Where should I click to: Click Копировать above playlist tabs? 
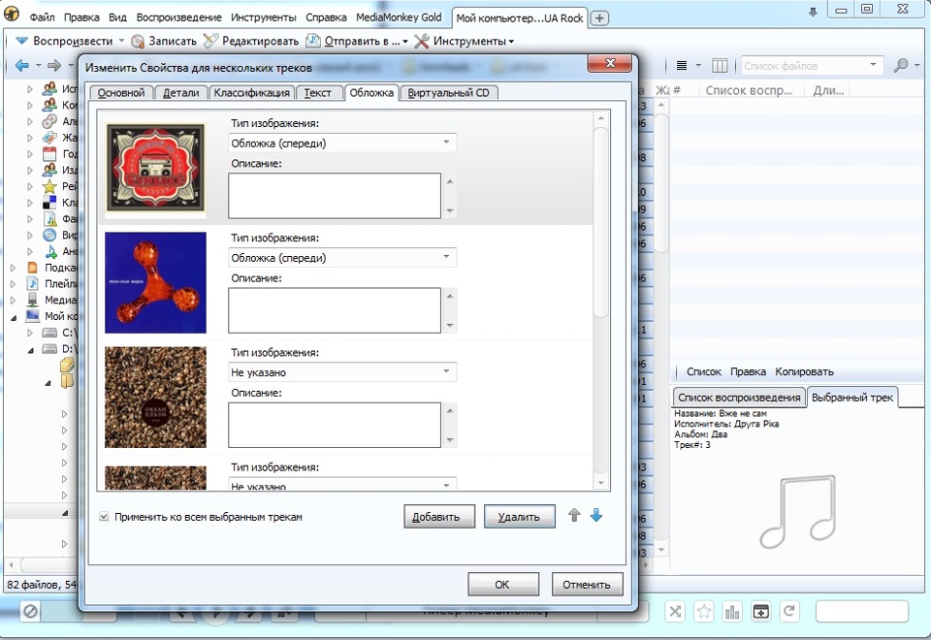[x=804, y=371]
